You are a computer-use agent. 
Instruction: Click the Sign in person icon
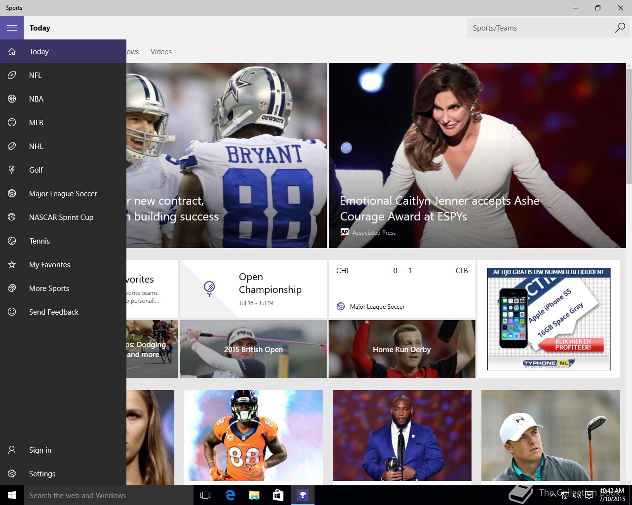[12, 450]
